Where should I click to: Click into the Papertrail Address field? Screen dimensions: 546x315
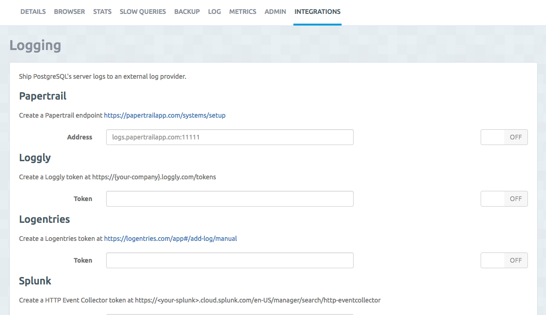tap(229, 137)
